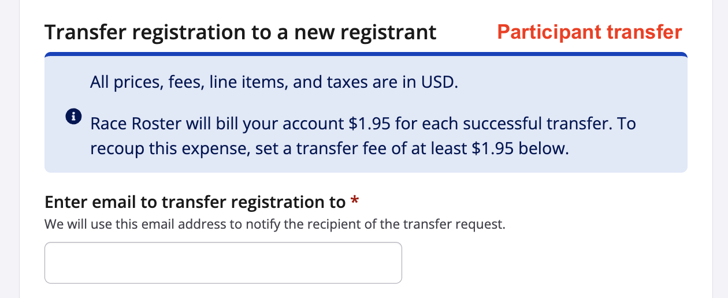The height and width of the screenshot is (298, 728).
Task: Click the 'Transfer registration to a new registrant' heading
Action: pyautogui.click(x=240, y=32)
